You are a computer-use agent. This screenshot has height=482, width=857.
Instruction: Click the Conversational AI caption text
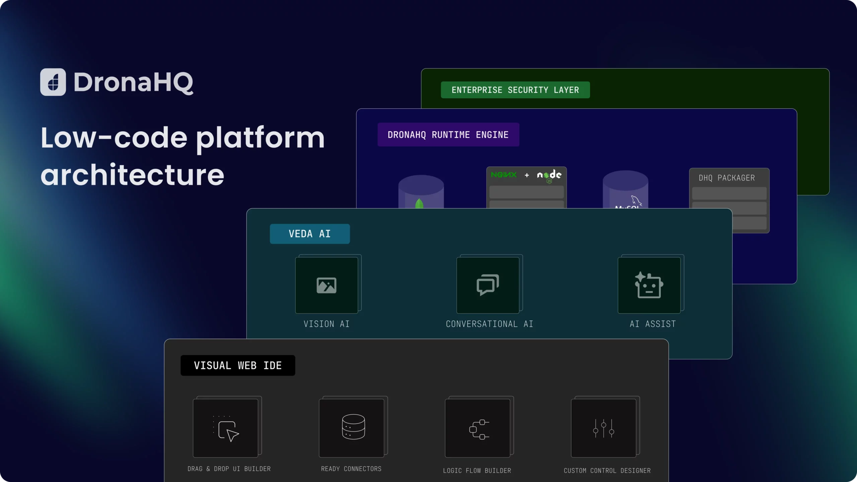tap(489, 324)
